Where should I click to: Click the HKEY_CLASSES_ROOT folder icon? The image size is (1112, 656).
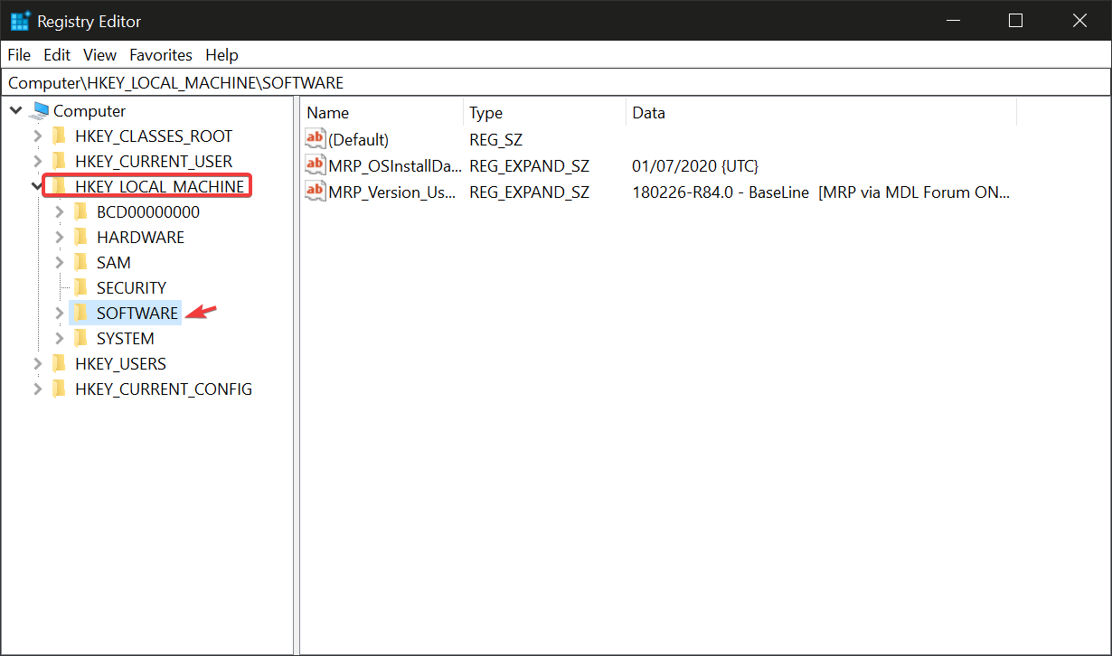click(59, 136)
